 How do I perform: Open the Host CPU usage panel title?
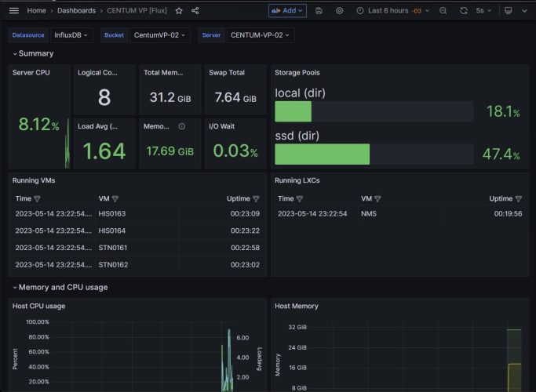(38, 307)
